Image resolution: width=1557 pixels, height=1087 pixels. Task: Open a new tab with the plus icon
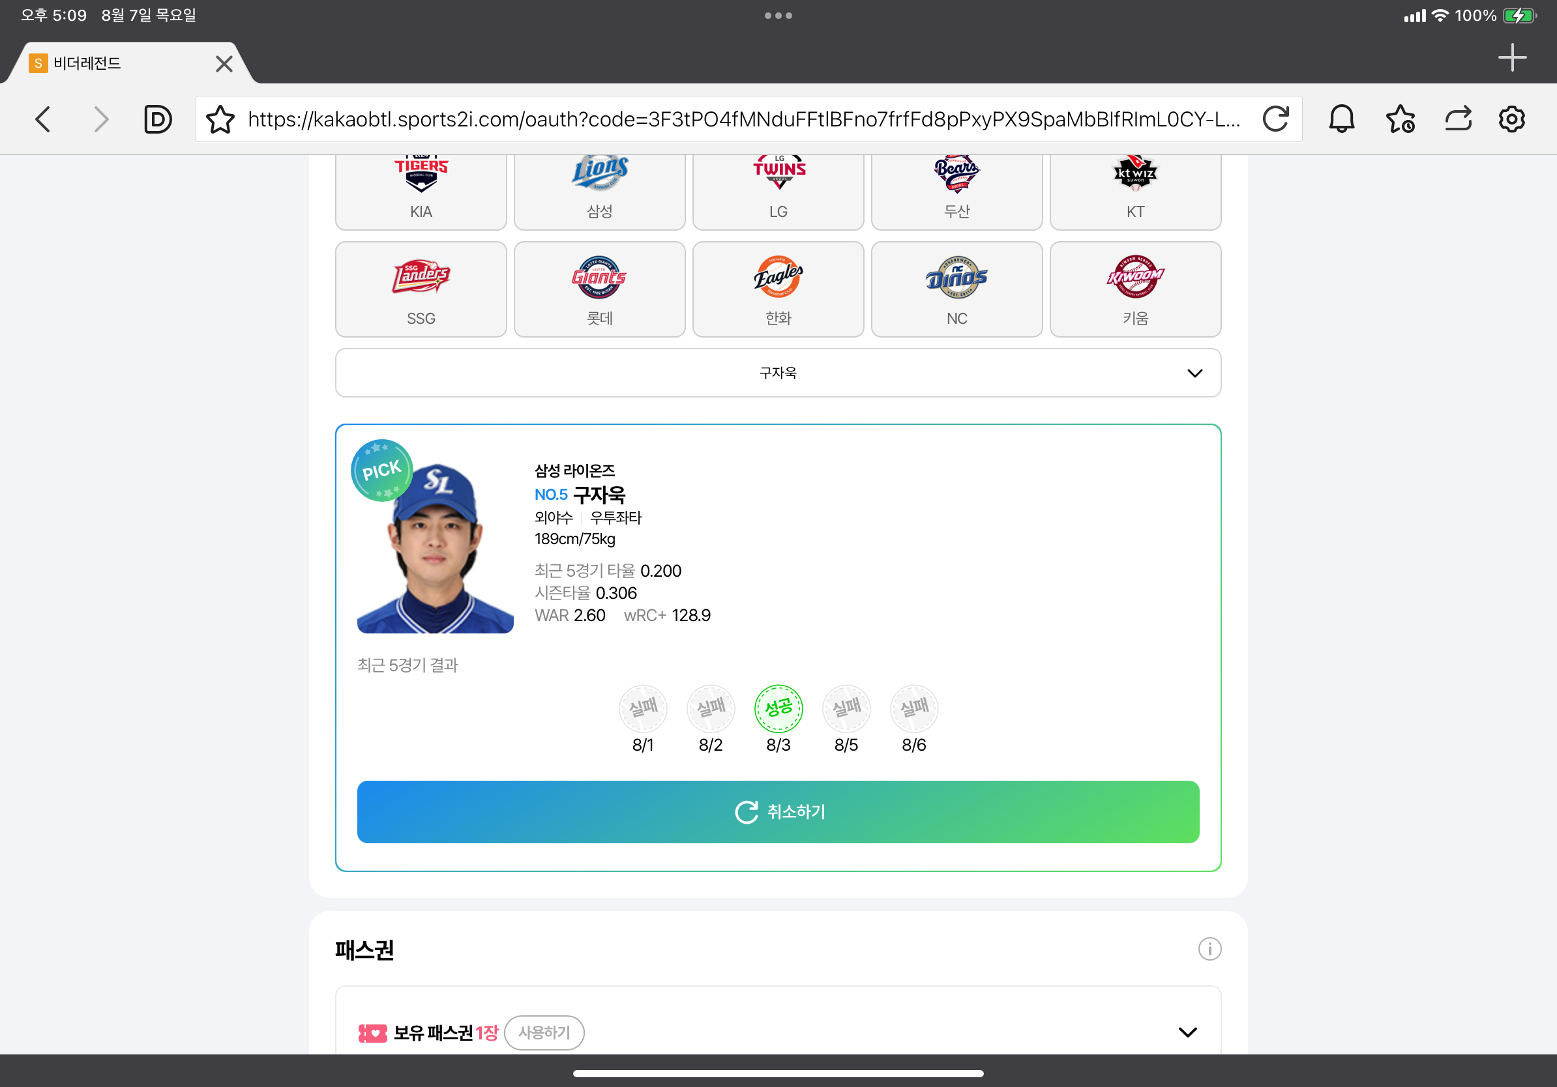(1511, 57)
